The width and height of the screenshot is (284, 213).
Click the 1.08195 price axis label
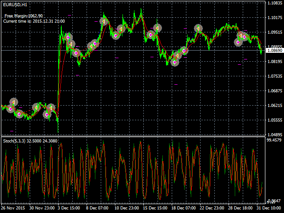coord(275,62)
